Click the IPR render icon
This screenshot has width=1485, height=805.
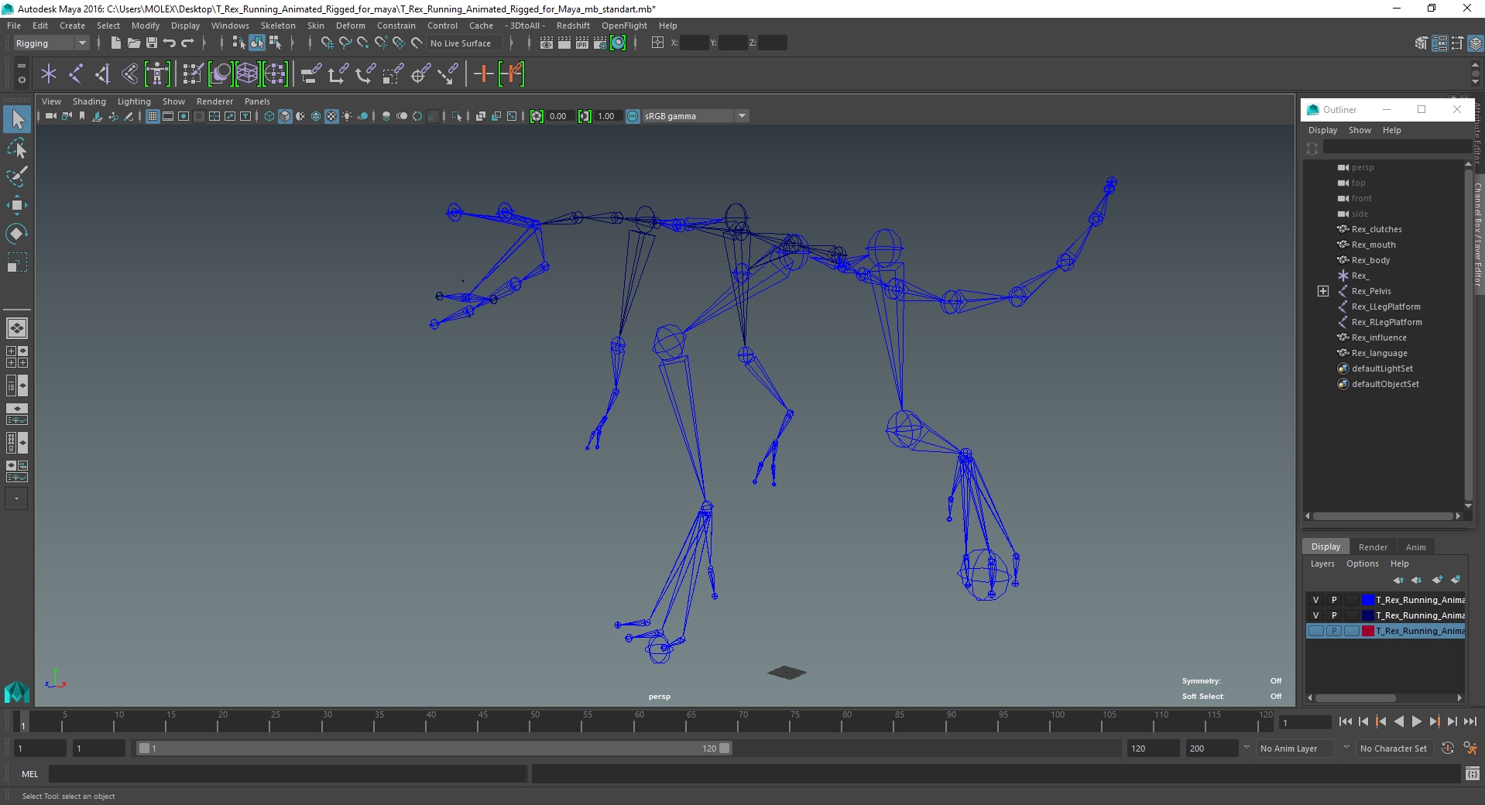point(582,43)
